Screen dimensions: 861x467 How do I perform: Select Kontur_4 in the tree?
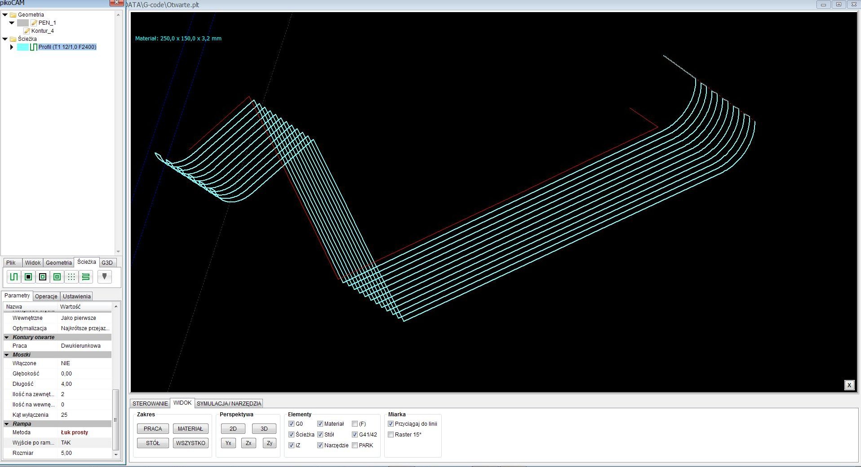click(42, 31)
